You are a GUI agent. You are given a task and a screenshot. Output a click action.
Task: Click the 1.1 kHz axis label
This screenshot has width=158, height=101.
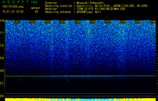2,33
